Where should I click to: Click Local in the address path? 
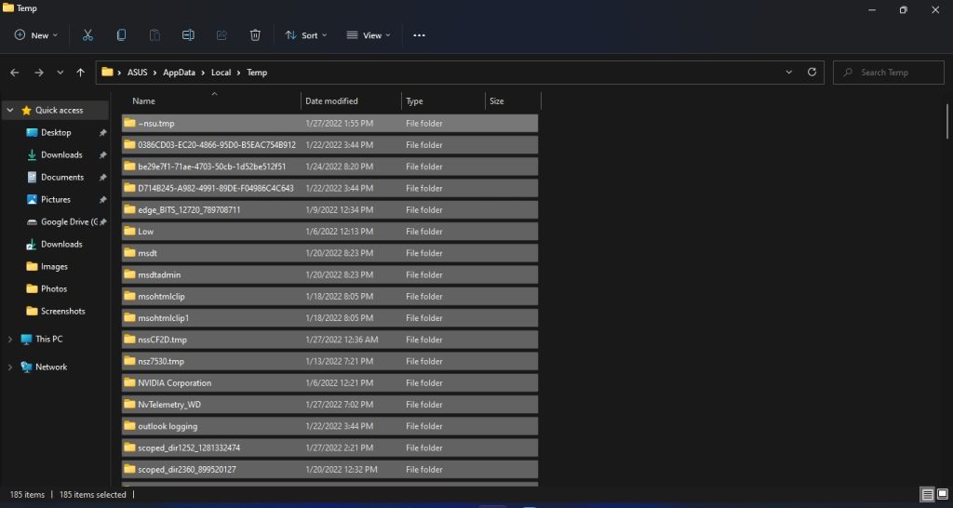pyautogui.click(x=221, y=73)
